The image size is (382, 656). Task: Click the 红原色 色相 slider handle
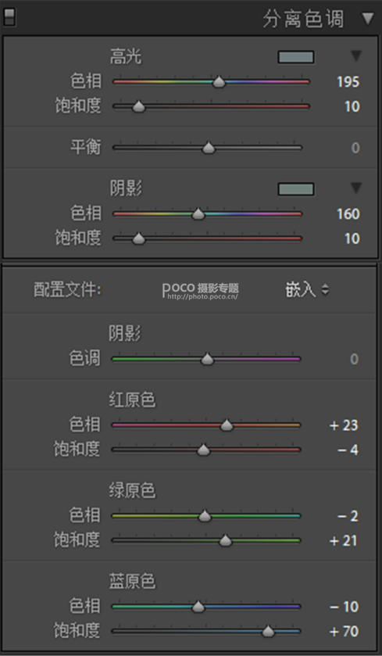click(227, 425)
